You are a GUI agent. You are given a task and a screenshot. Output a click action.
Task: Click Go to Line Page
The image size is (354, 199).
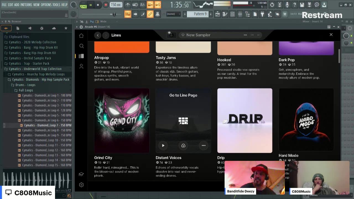[183, 95]
